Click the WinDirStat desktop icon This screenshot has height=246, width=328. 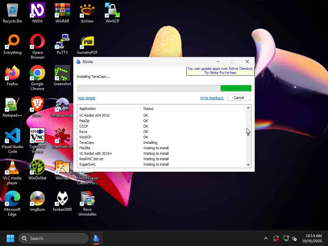(37, 170)
